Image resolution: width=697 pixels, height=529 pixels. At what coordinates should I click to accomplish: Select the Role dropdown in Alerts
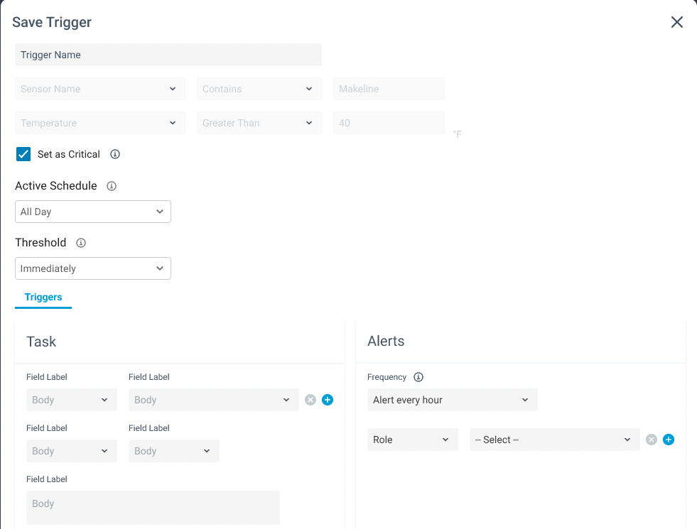pyautogui.click(x=412, y=440)
